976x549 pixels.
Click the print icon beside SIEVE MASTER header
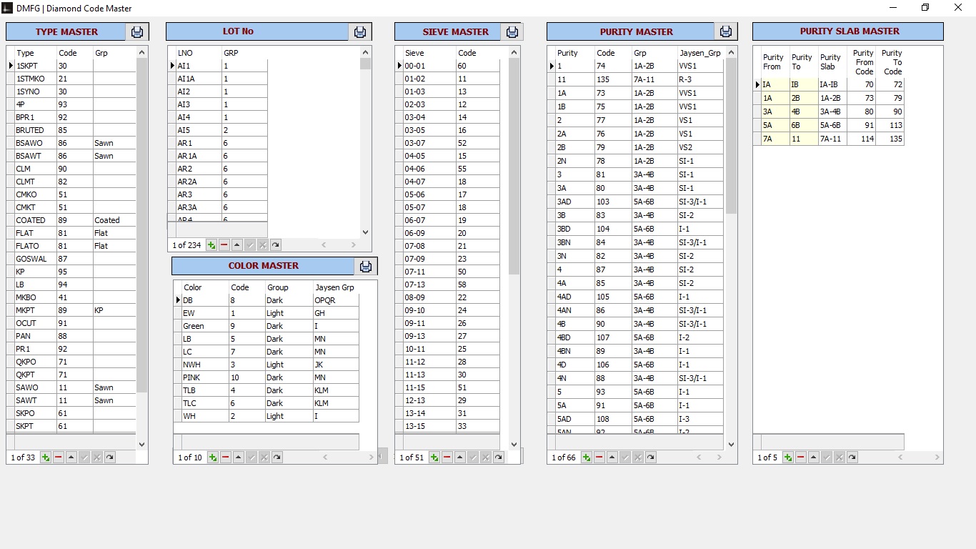pos(512,32)
